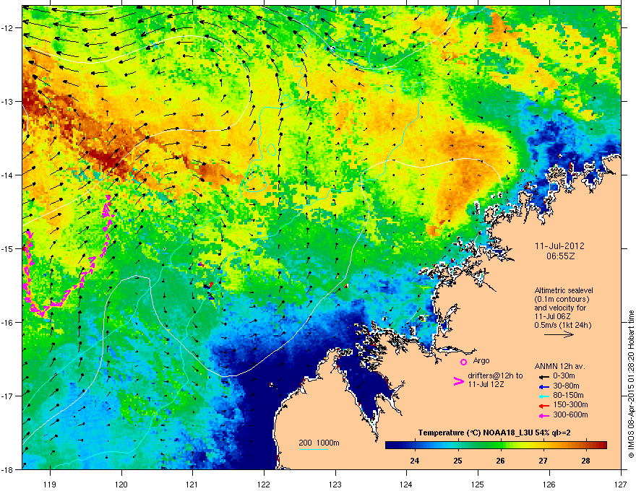Click the longitude axis label 127

(621, 484)
